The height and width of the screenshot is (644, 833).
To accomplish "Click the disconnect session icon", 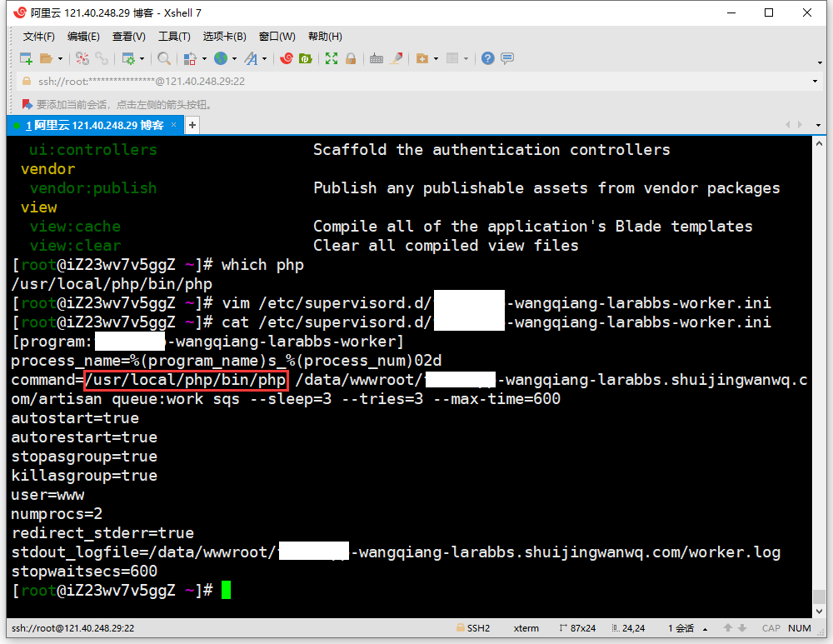I will point(102,58).
